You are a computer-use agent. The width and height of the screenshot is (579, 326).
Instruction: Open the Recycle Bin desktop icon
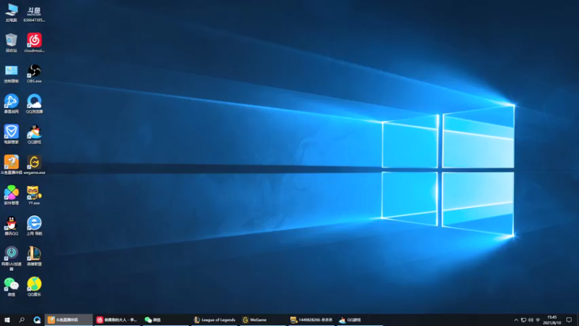click(x=12, y=43)
